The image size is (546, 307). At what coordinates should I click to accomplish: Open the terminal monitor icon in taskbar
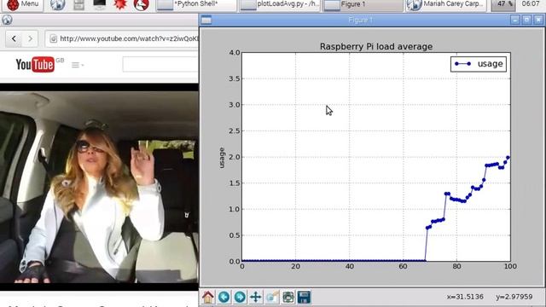pyautogui.click(x=100, y=4)
